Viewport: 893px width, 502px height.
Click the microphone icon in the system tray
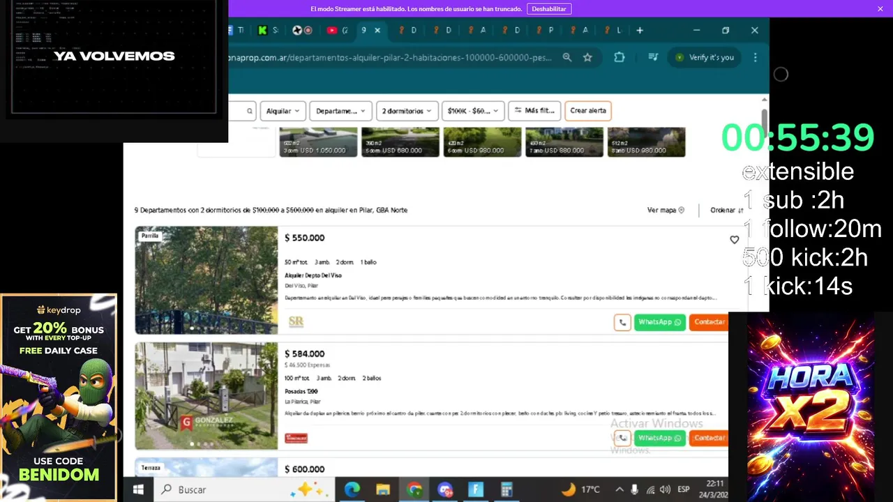(634, 489)
